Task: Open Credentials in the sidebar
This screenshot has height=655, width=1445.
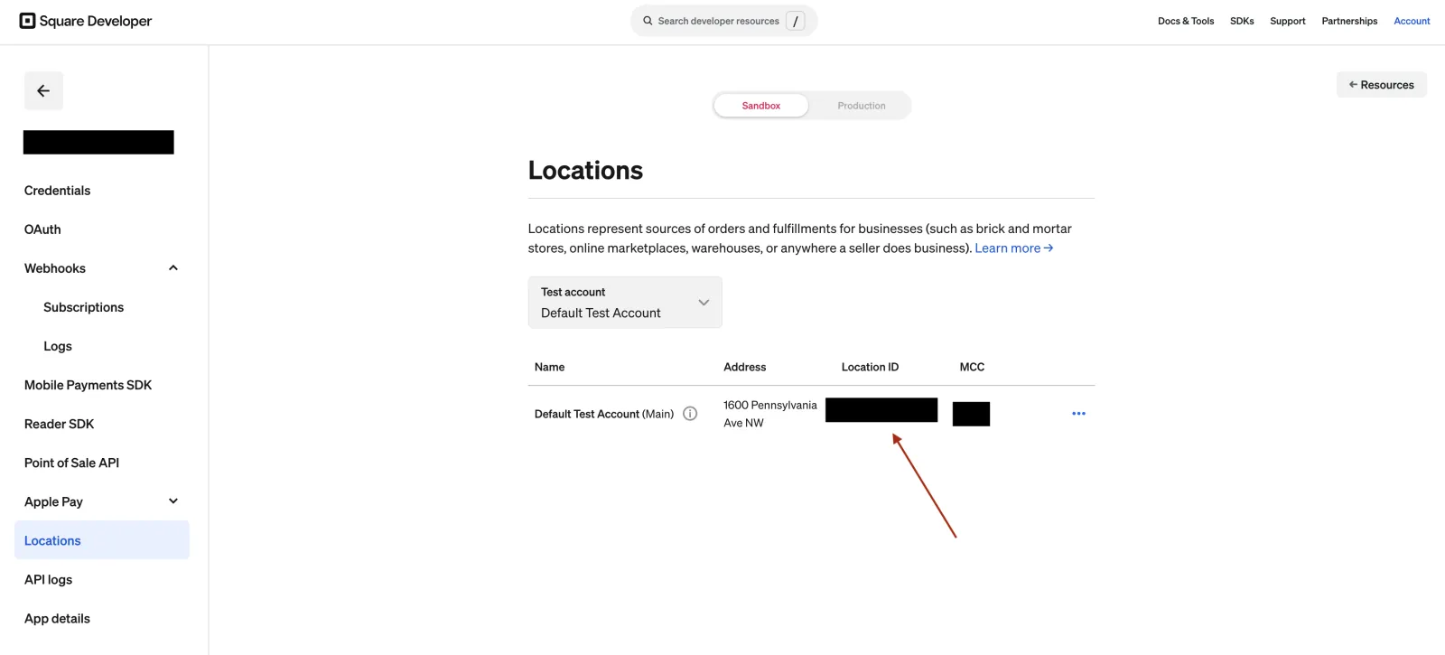Action: (x=58, y=191)
